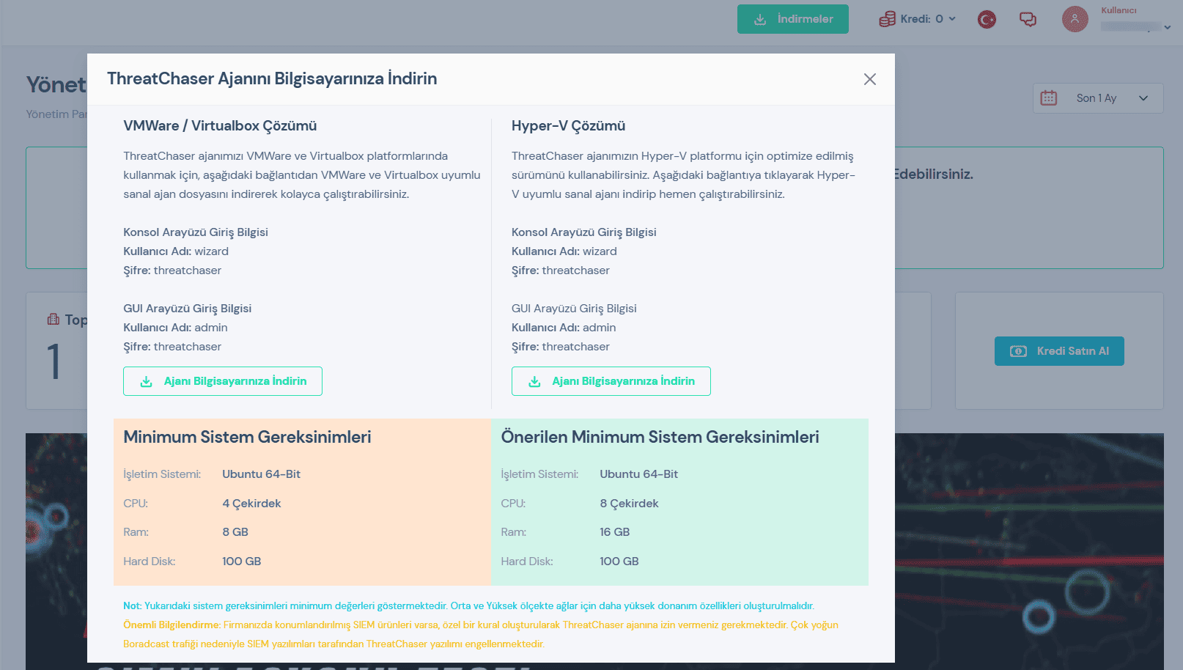The image size is (1183, 670).
Task: Click the Turkish flag language icon
Action: pos(987,19)
